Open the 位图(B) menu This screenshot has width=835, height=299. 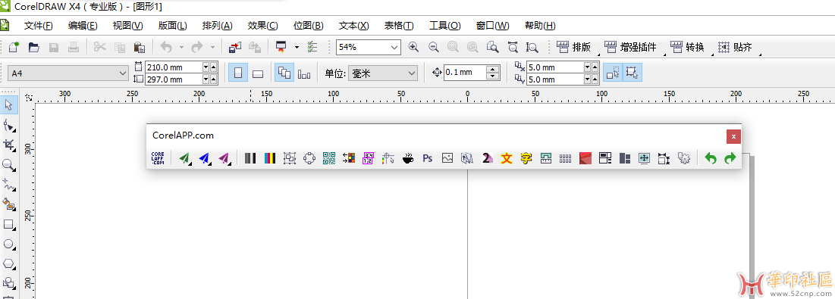(x=309, y=26)
